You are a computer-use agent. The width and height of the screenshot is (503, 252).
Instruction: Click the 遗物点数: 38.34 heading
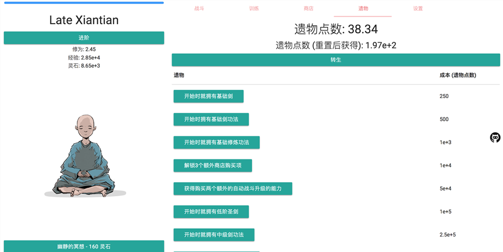pyautogui.click(x=336, y=29)
